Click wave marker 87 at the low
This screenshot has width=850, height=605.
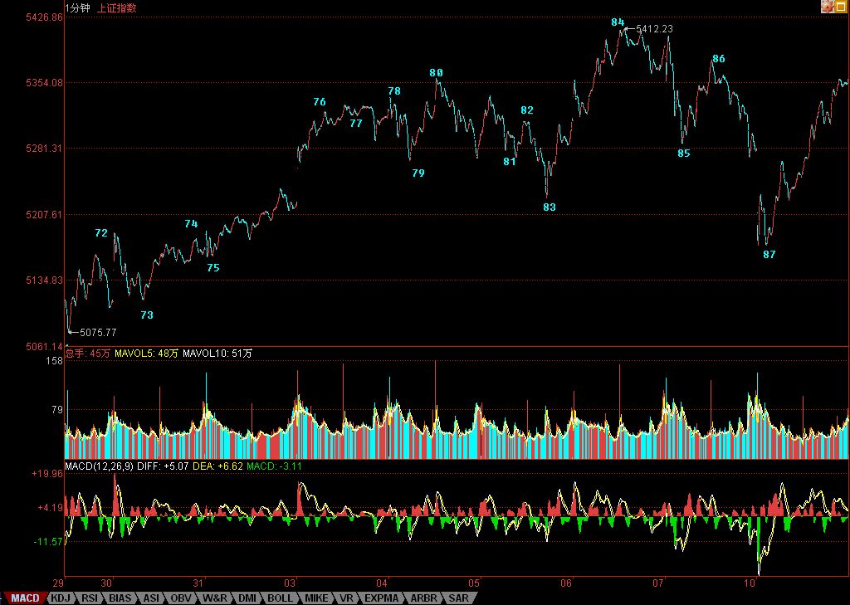click(x=769, y=255)
